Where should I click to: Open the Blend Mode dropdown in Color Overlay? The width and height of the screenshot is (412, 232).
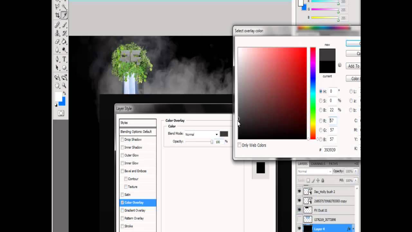point(202,134)
